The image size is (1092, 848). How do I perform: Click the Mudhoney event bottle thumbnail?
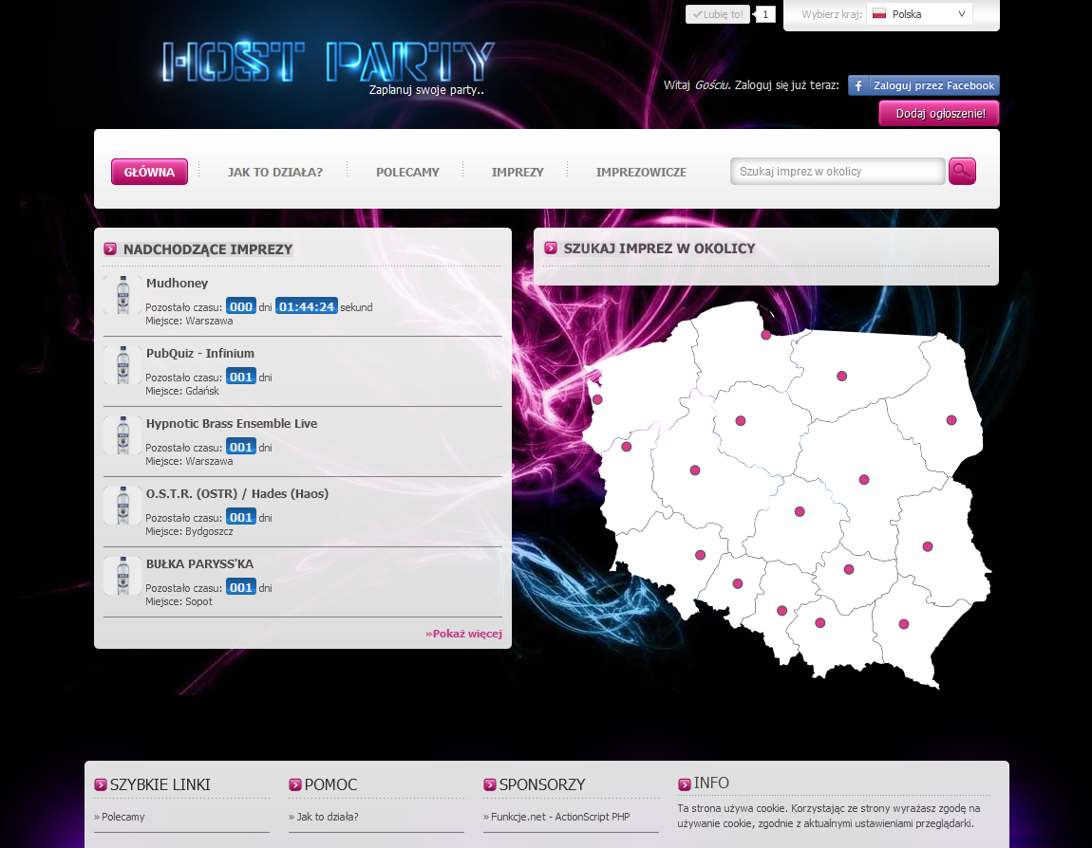coord(123,294)
